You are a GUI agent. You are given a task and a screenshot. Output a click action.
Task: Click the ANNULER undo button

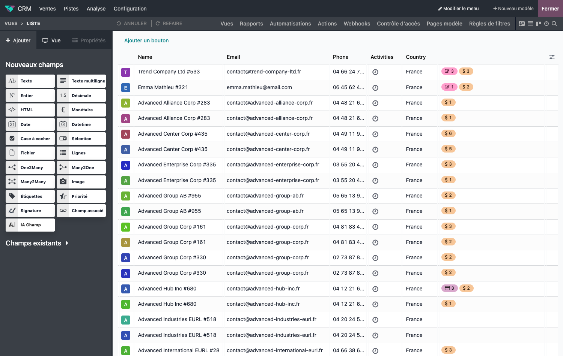[x=132, y=24]
